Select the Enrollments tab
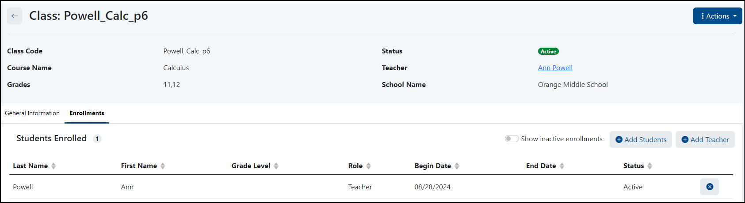745x203 pixels. click(87, 113)
